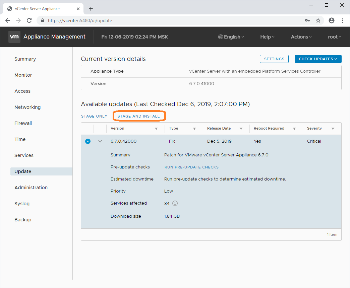Click RUN PRE-UPDATE CHECKS link
The width and height of the screenshot is (350, 288).
pyautogui.click(x=191, y=167)
